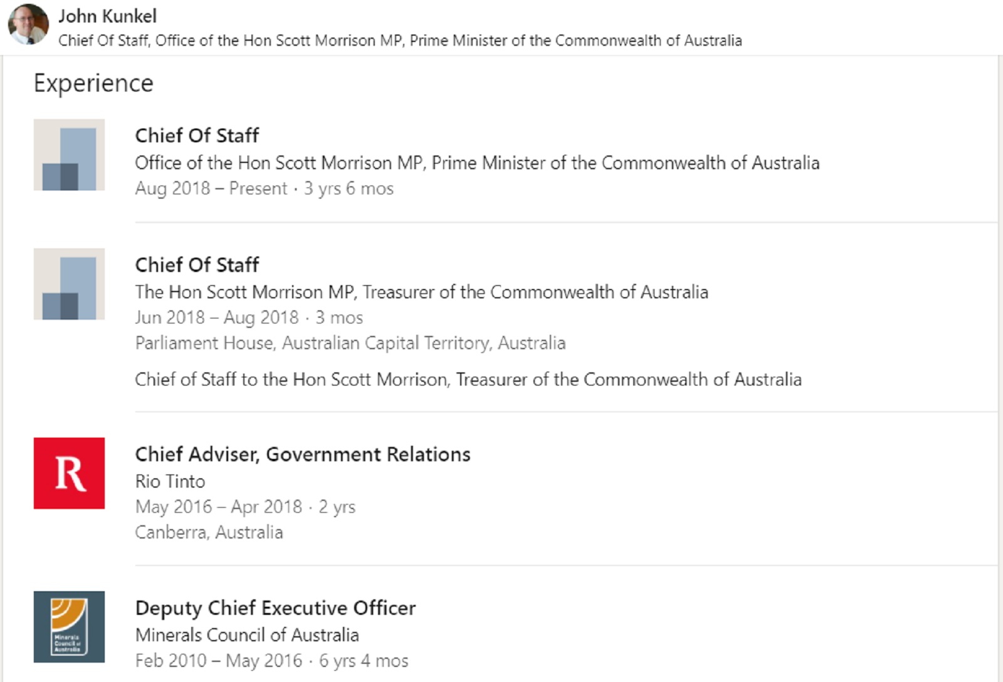Click John Kunkel's profile photo
This screenshot has width=1003, height=682.
point(28,24)
